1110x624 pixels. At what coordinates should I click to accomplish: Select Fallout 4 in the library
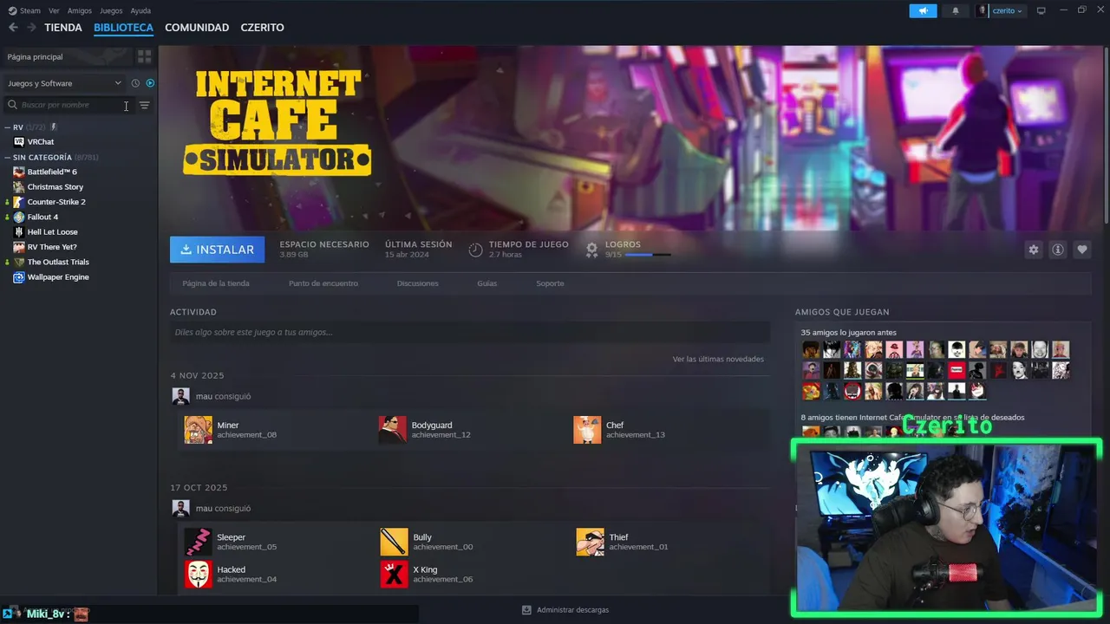tap(42, 217)
